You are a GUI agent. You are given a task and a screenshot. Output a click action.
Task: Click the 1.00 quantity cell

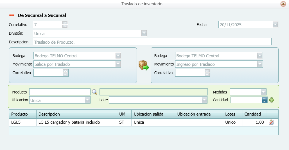[x=254, y=122]
